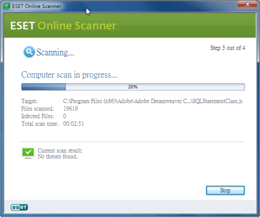The width and height of the screenshot is (260, 217).
Task: Click the 'Current scan result:' label
Action: (x=60, y=151)
